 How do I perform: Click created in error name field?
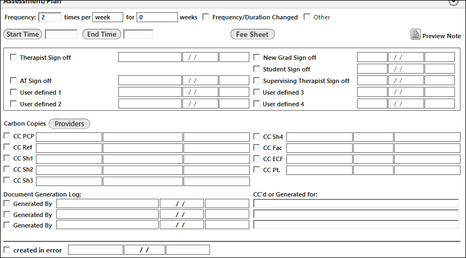coord(96,250)
